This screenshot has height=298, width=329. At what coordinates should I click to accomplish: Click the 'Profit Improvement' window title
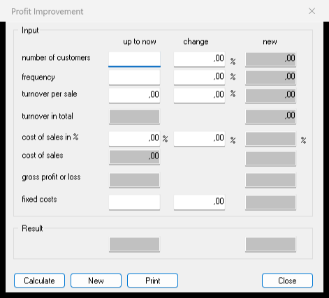coord(47,11)
